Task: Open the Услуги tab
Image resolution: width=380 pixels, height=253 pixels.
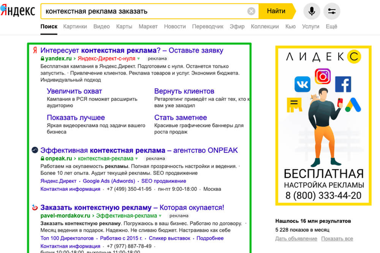Action: (x=311, y=27)
